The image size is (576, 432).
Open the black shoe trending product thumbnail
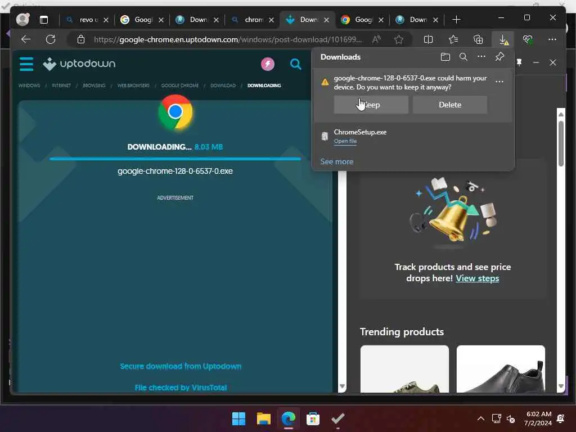coord(501,369)
